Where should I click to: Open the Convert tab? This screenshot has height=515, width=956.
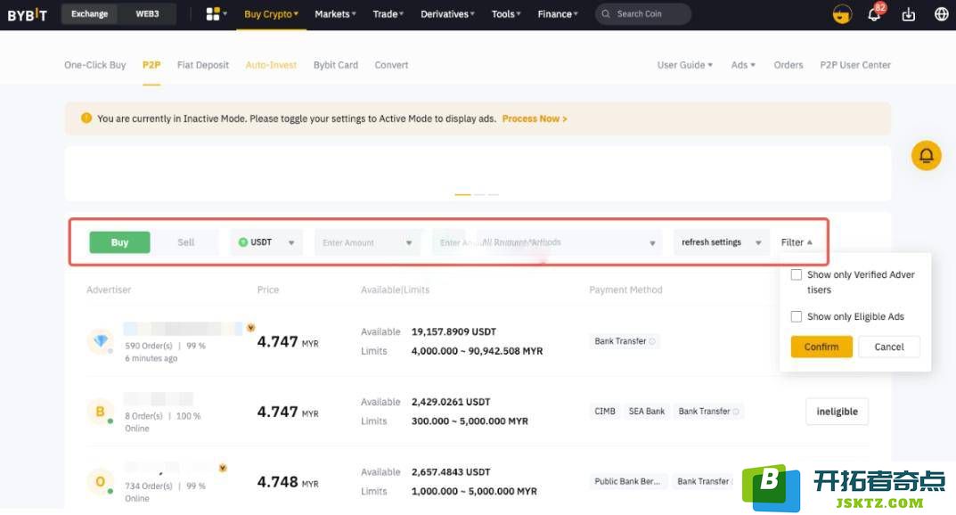tap(391, 65)
